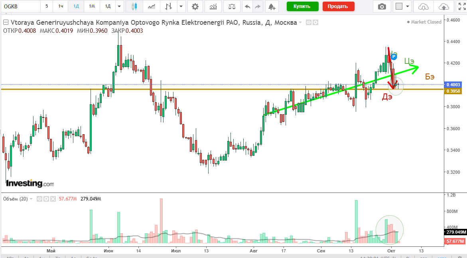Click the 0.4400 price axis label
467x258 pixels.
453,42
